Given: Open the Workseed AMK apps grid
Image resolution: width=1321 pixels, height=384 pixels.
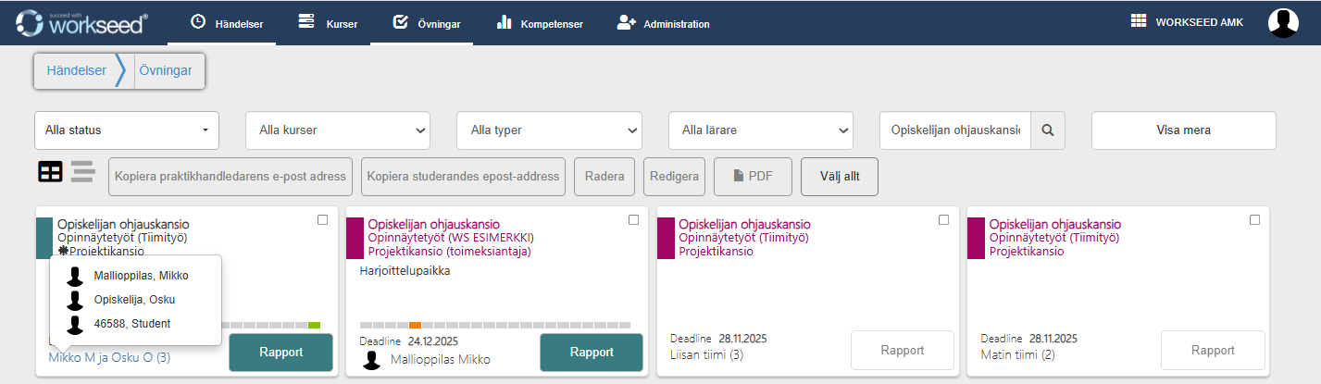Looking at the screenshot, I should coord(1139,22).
